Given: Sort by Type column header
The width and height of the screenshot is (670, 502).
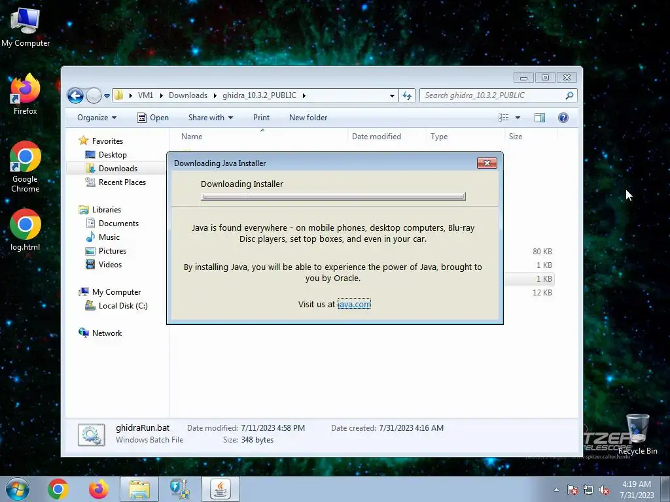Looking at the screenshot, I should (x=439, y=137).
